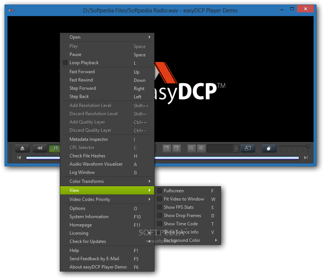Image resolution: width=324 pixels, height=279 pixels.
Task: Click the first layer page icon
Action: click(x=167, y=148)
